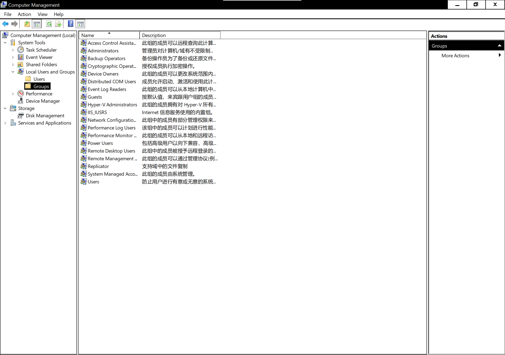Collapse the Storage tree node

click(x=5, y=108)
